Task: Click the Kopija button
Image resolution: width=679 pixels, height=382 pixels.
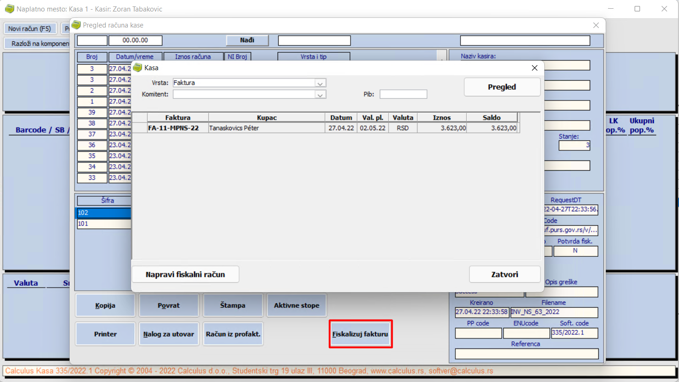Action: coord(105,305)
